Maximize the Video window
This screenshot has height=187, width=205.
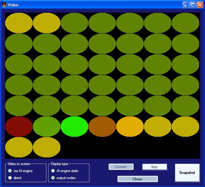[x=193, y=5]
